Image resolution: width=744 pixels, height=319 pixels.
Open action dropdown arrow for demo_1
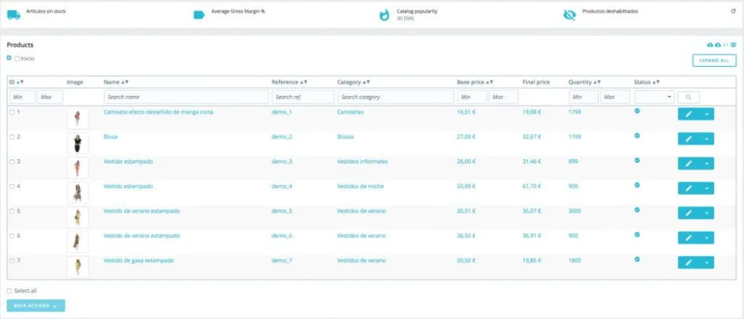(707, 115)
